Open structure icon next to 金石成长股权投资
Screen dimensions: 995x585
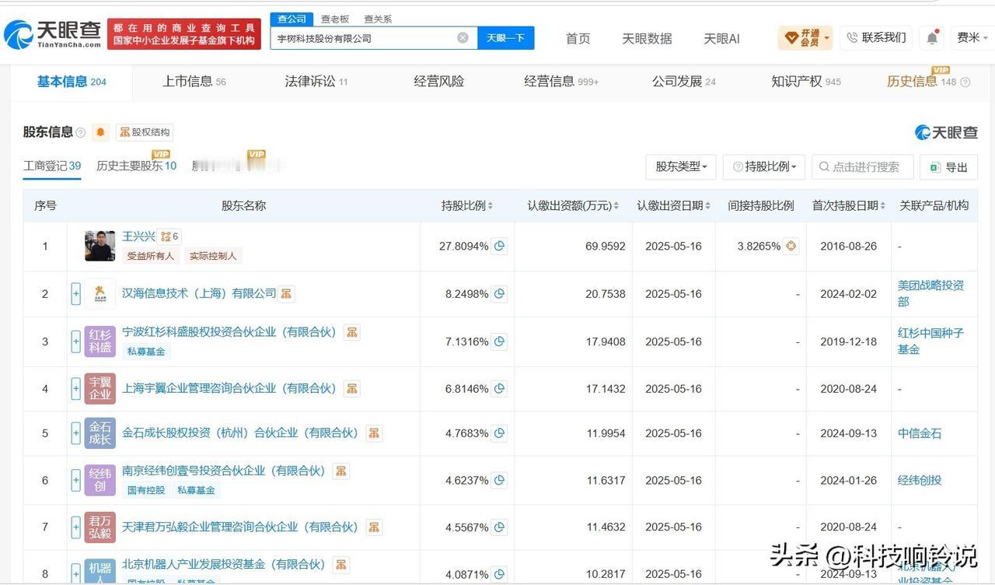374,433
